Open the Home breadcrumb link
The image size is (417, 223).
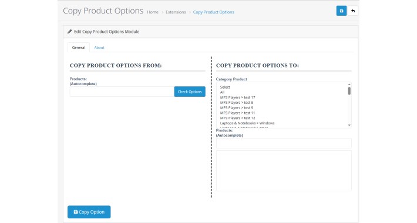(153, 12)
